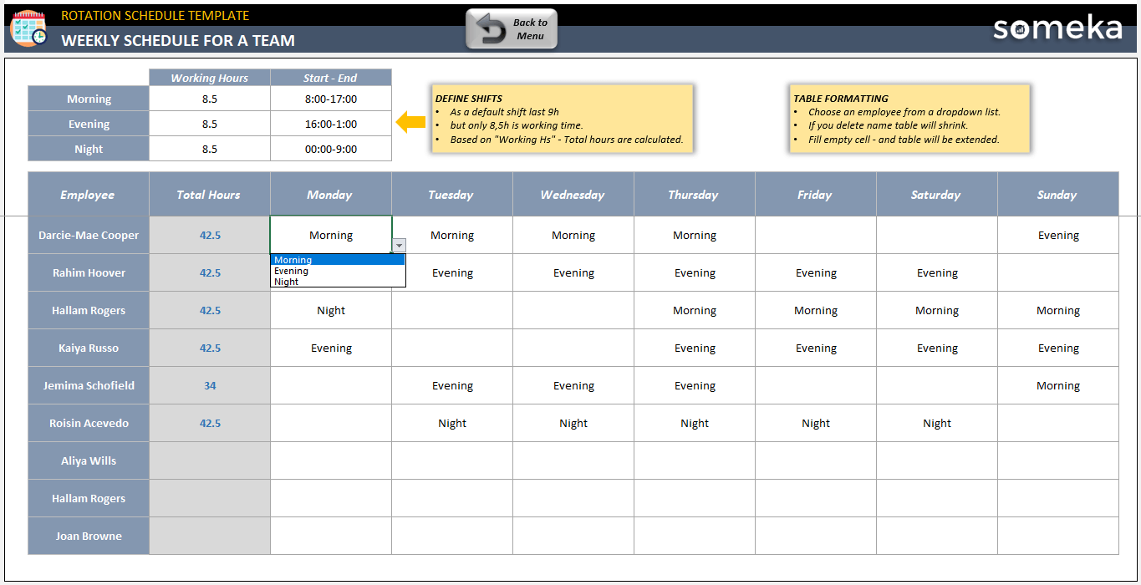Click the Night shift label cell
1141x585 pixels.
(x=89, y=149)
